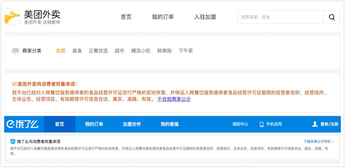Filter merchants by 美食 category
This screenshot has width=345, height=168.
click(x=77, y=51)
